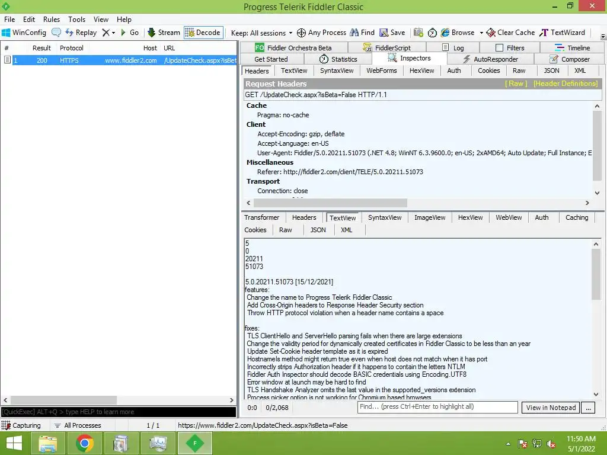Open the FiddlerScript tab
This screenshot has width=607, height=455.
tap(386, 47)
